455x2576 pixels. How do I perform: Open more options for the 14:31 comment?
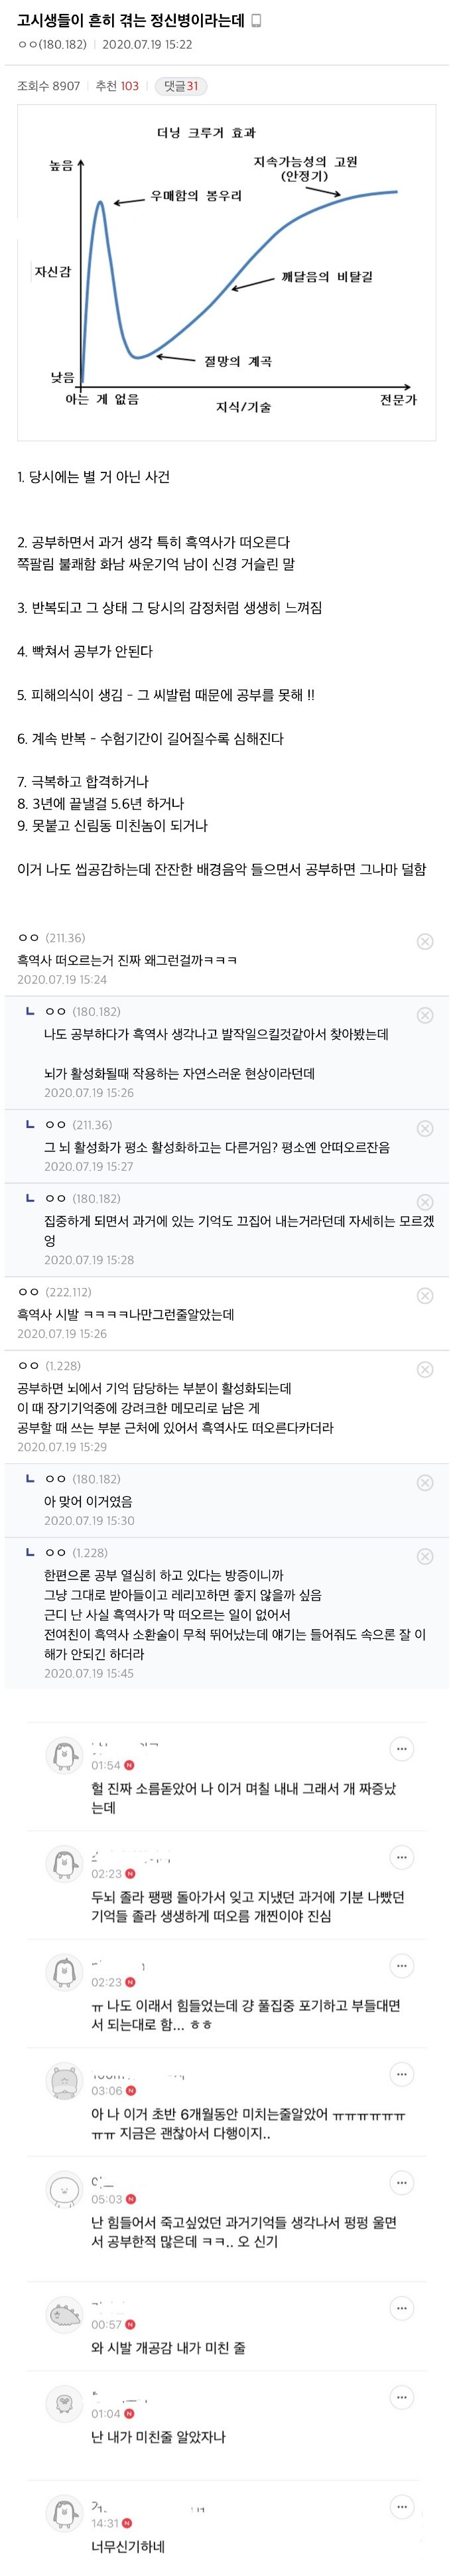pos(401,2507)
